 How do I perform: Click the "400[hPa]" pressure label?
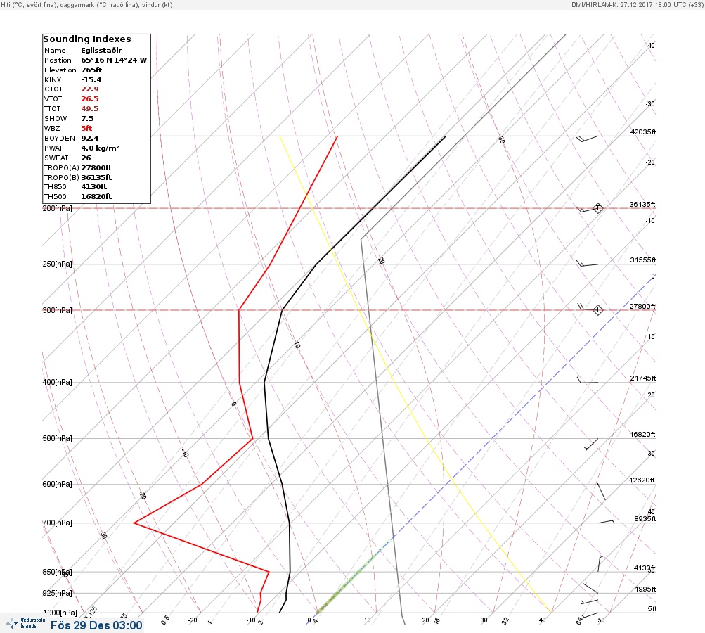point(57,382)
